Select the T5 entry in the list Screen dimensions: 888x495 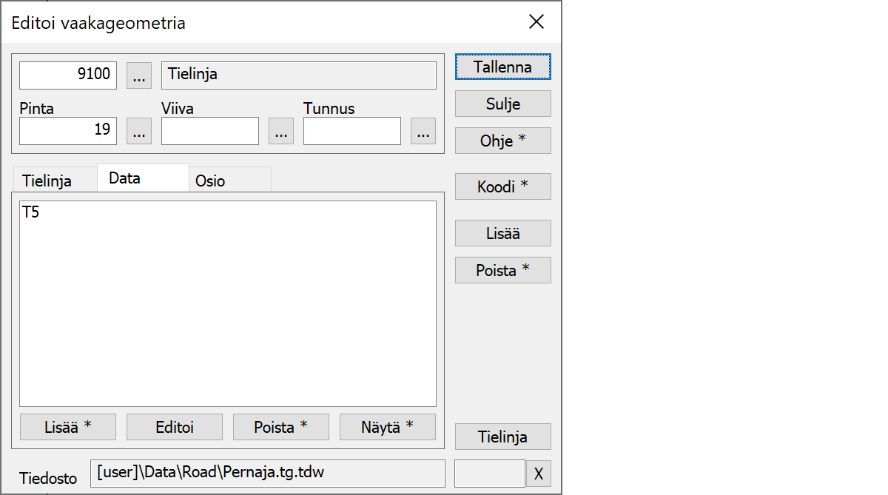point(31,212)
